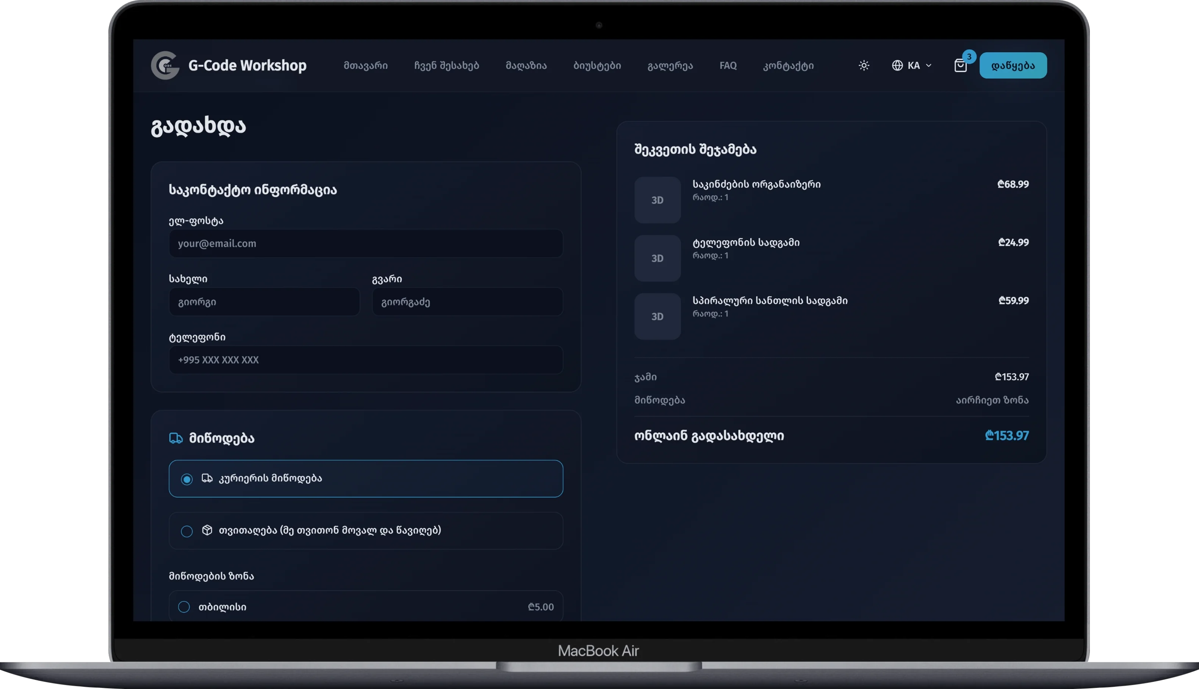Viewport: 1199px width, 689px height.
Task: Expand the KA language dropdown chevron
Action: click(x=928, y=65)
